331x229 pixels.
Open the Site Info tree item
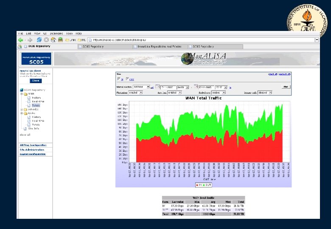34,128
